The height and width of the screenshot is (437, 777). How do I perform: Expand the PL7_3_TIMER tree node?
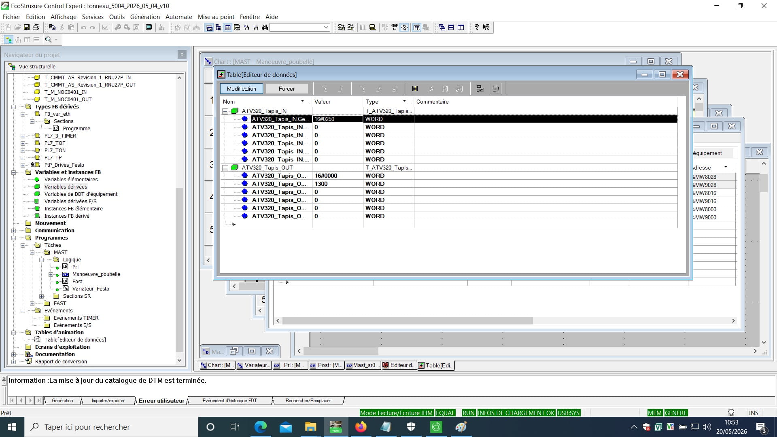[x=23, y=136]
